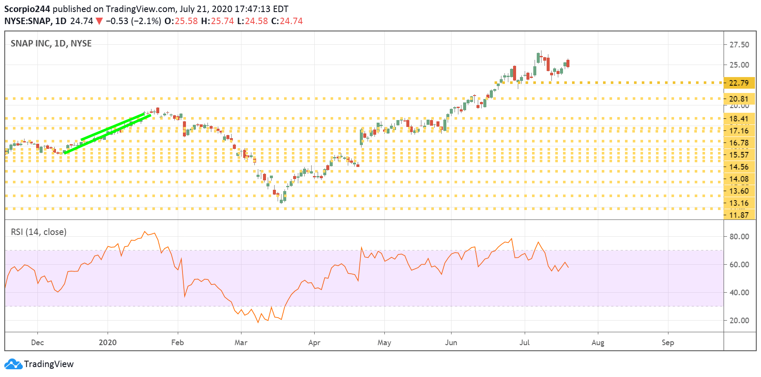Click the RSI 60.00 axis value
The height and width of the screenshot is (377, 761).
click(739, 264)
